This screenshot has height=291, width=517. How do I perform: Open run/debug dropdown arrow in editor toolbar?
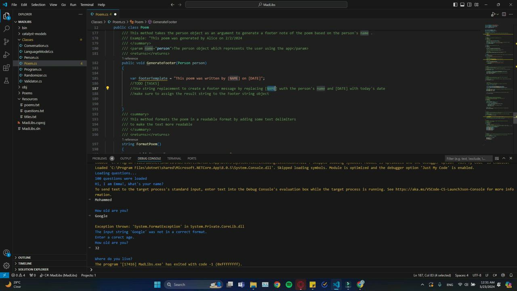(x=498, y=14)
